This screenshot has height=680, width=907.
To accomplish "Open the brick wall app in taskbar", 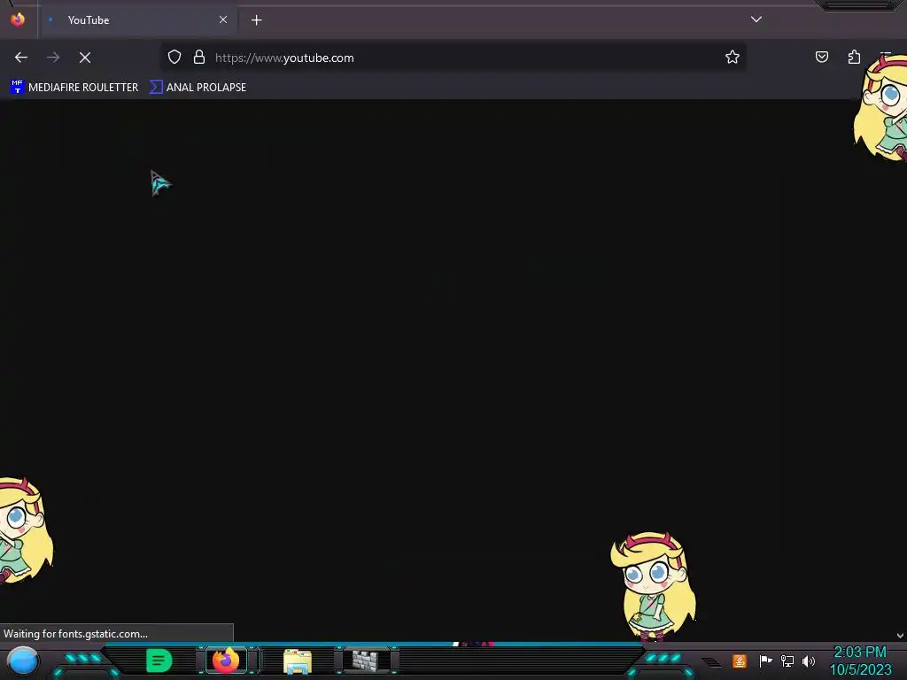I will click(365, 661).
